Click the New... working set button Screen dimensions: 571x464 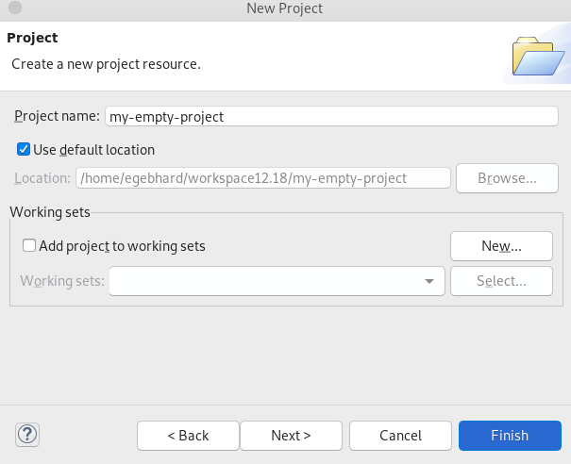pos(501,246)
